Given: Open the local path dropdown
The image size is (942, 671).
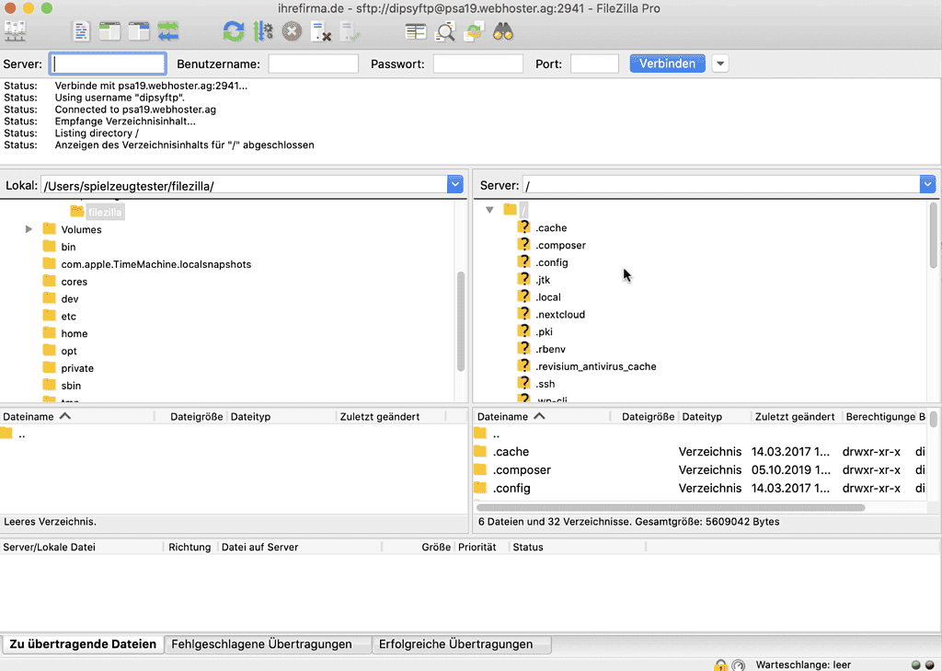Looking at the screenshot, I should [454, 185].
